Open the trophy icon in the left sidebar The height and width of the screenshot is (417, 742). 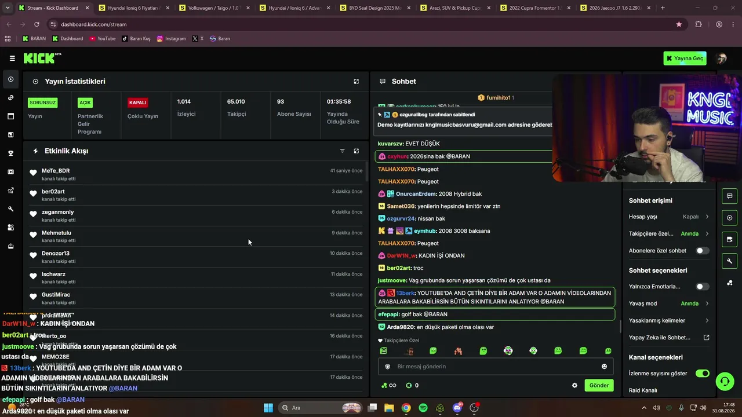pos(10,153)
